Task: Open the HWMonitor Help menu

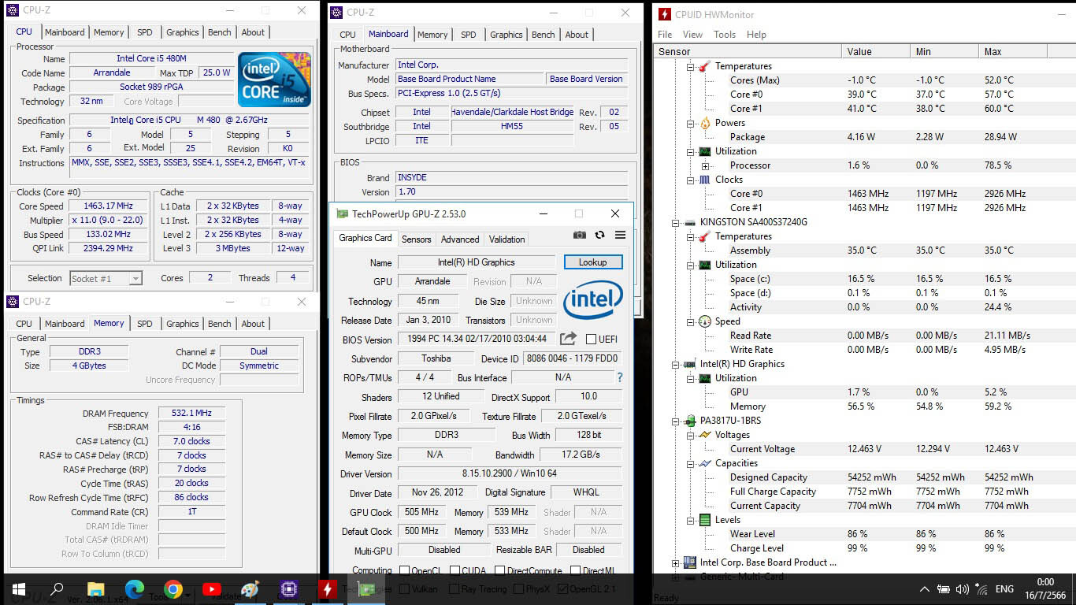Action: click(756, 35)
